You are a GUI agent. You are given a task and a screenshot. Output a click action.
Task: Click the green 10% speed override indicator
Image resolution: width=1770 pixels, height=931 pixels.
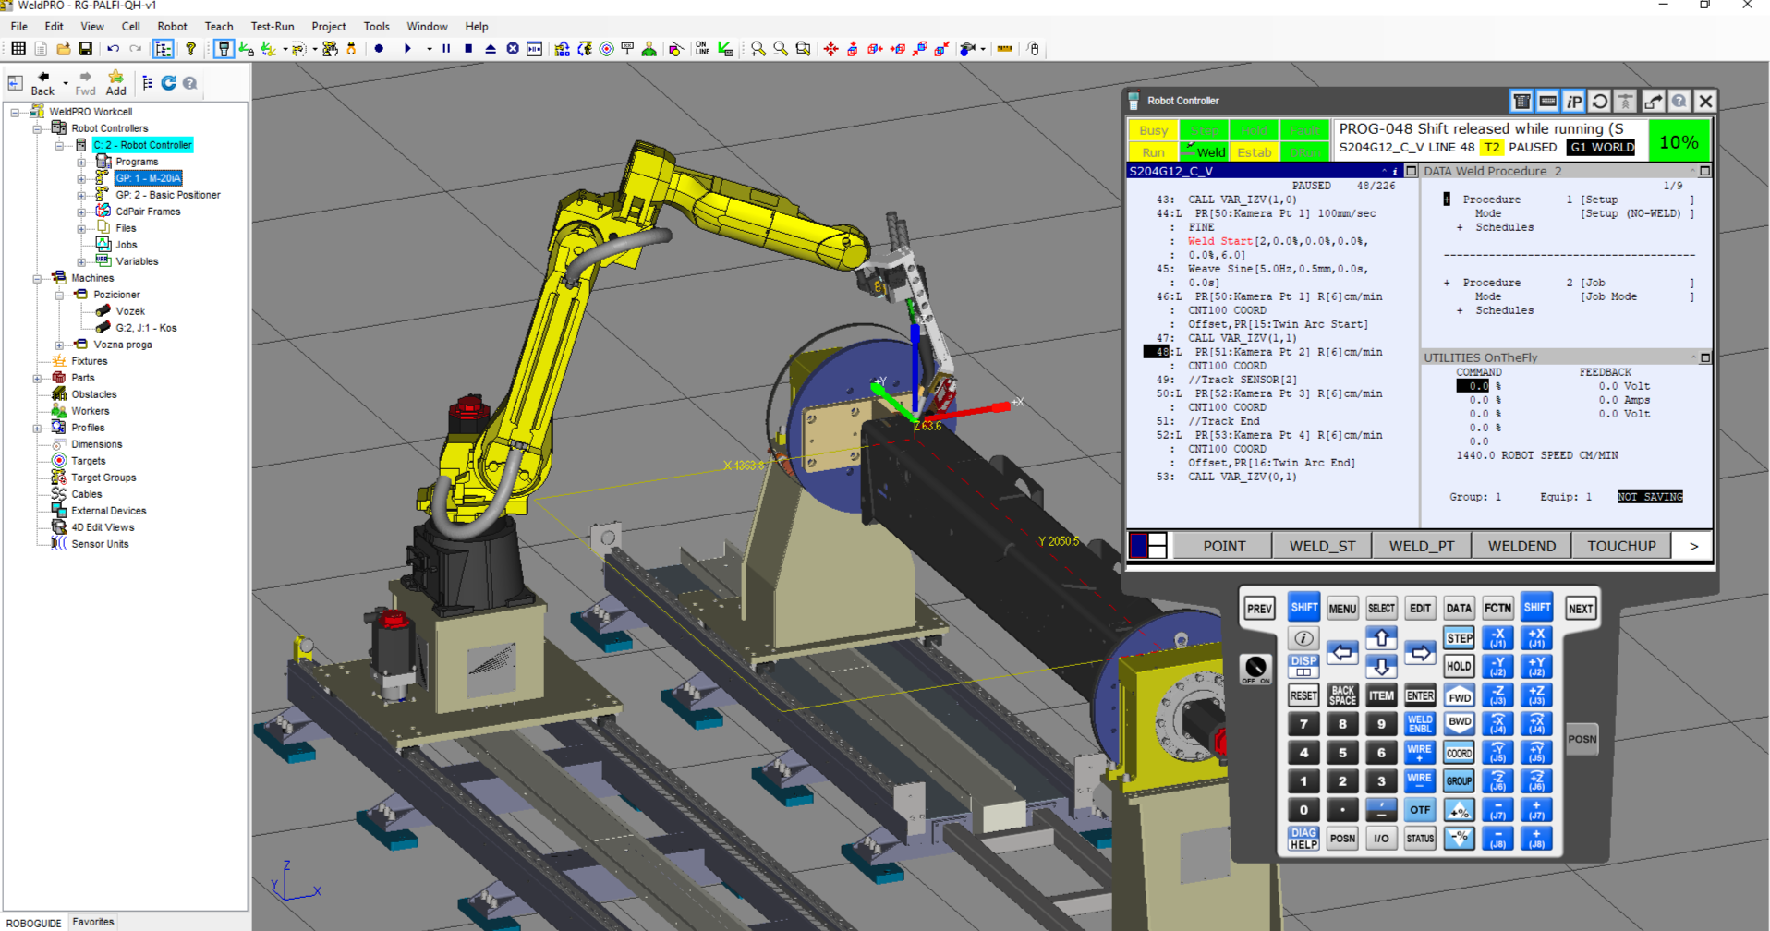(x=1678, y=142)
